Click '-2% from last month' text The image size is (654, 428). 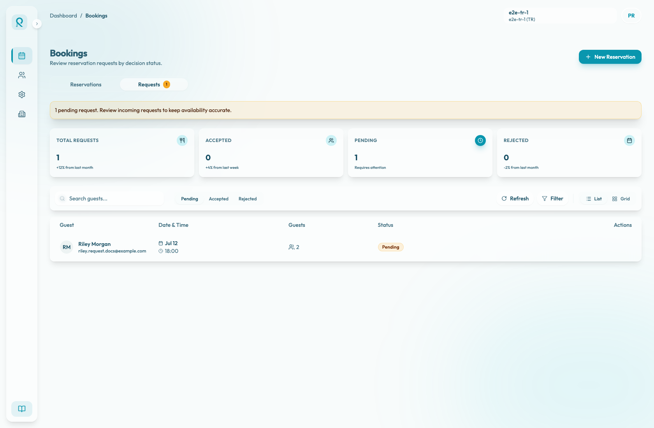tap(521, 168)
